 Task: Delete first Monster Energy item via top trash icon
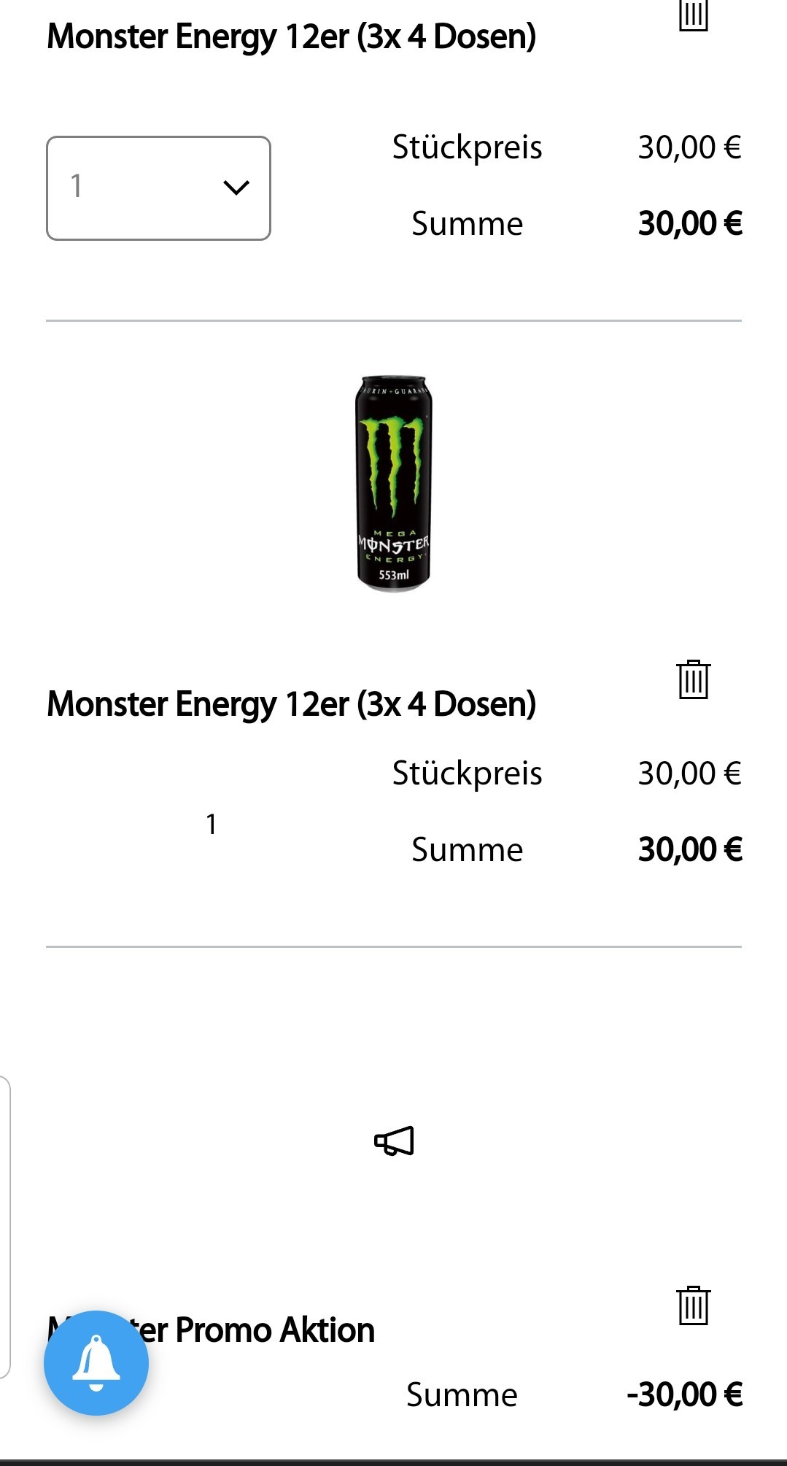[x=693, y=15]
